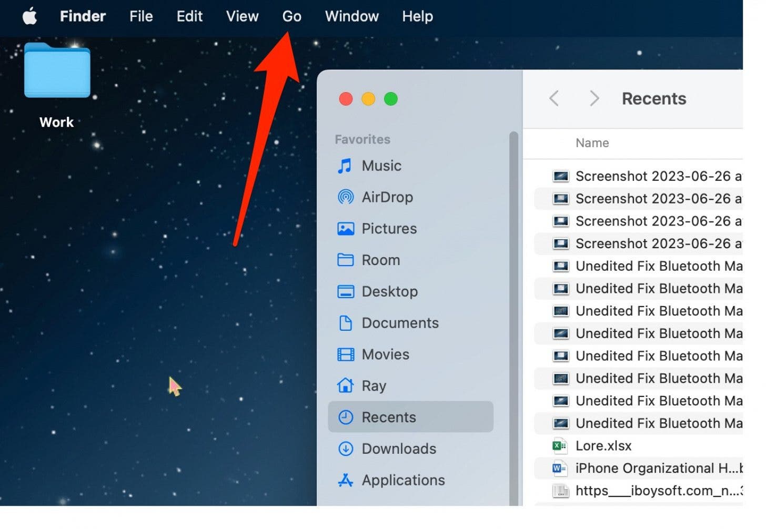Screen dimensions: 766x529
Task: Click the back navigation chevron
Action: click(553, 98)
